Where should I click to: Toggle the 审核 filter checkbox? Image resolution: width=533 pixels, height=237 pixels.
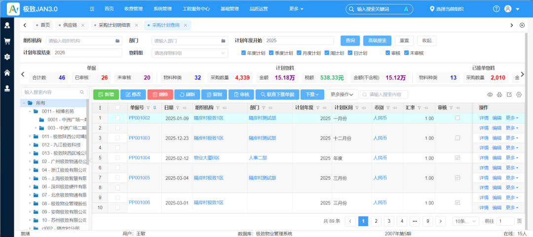click(x=387, y=53)
